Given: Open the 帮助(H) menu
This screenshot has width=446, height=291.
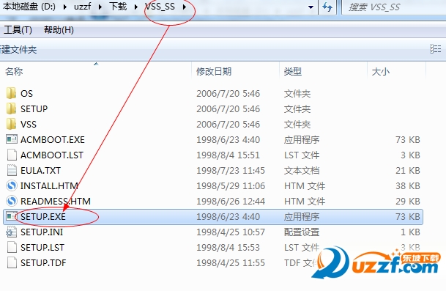Looking at the screenshot, I should click(59, 30).
